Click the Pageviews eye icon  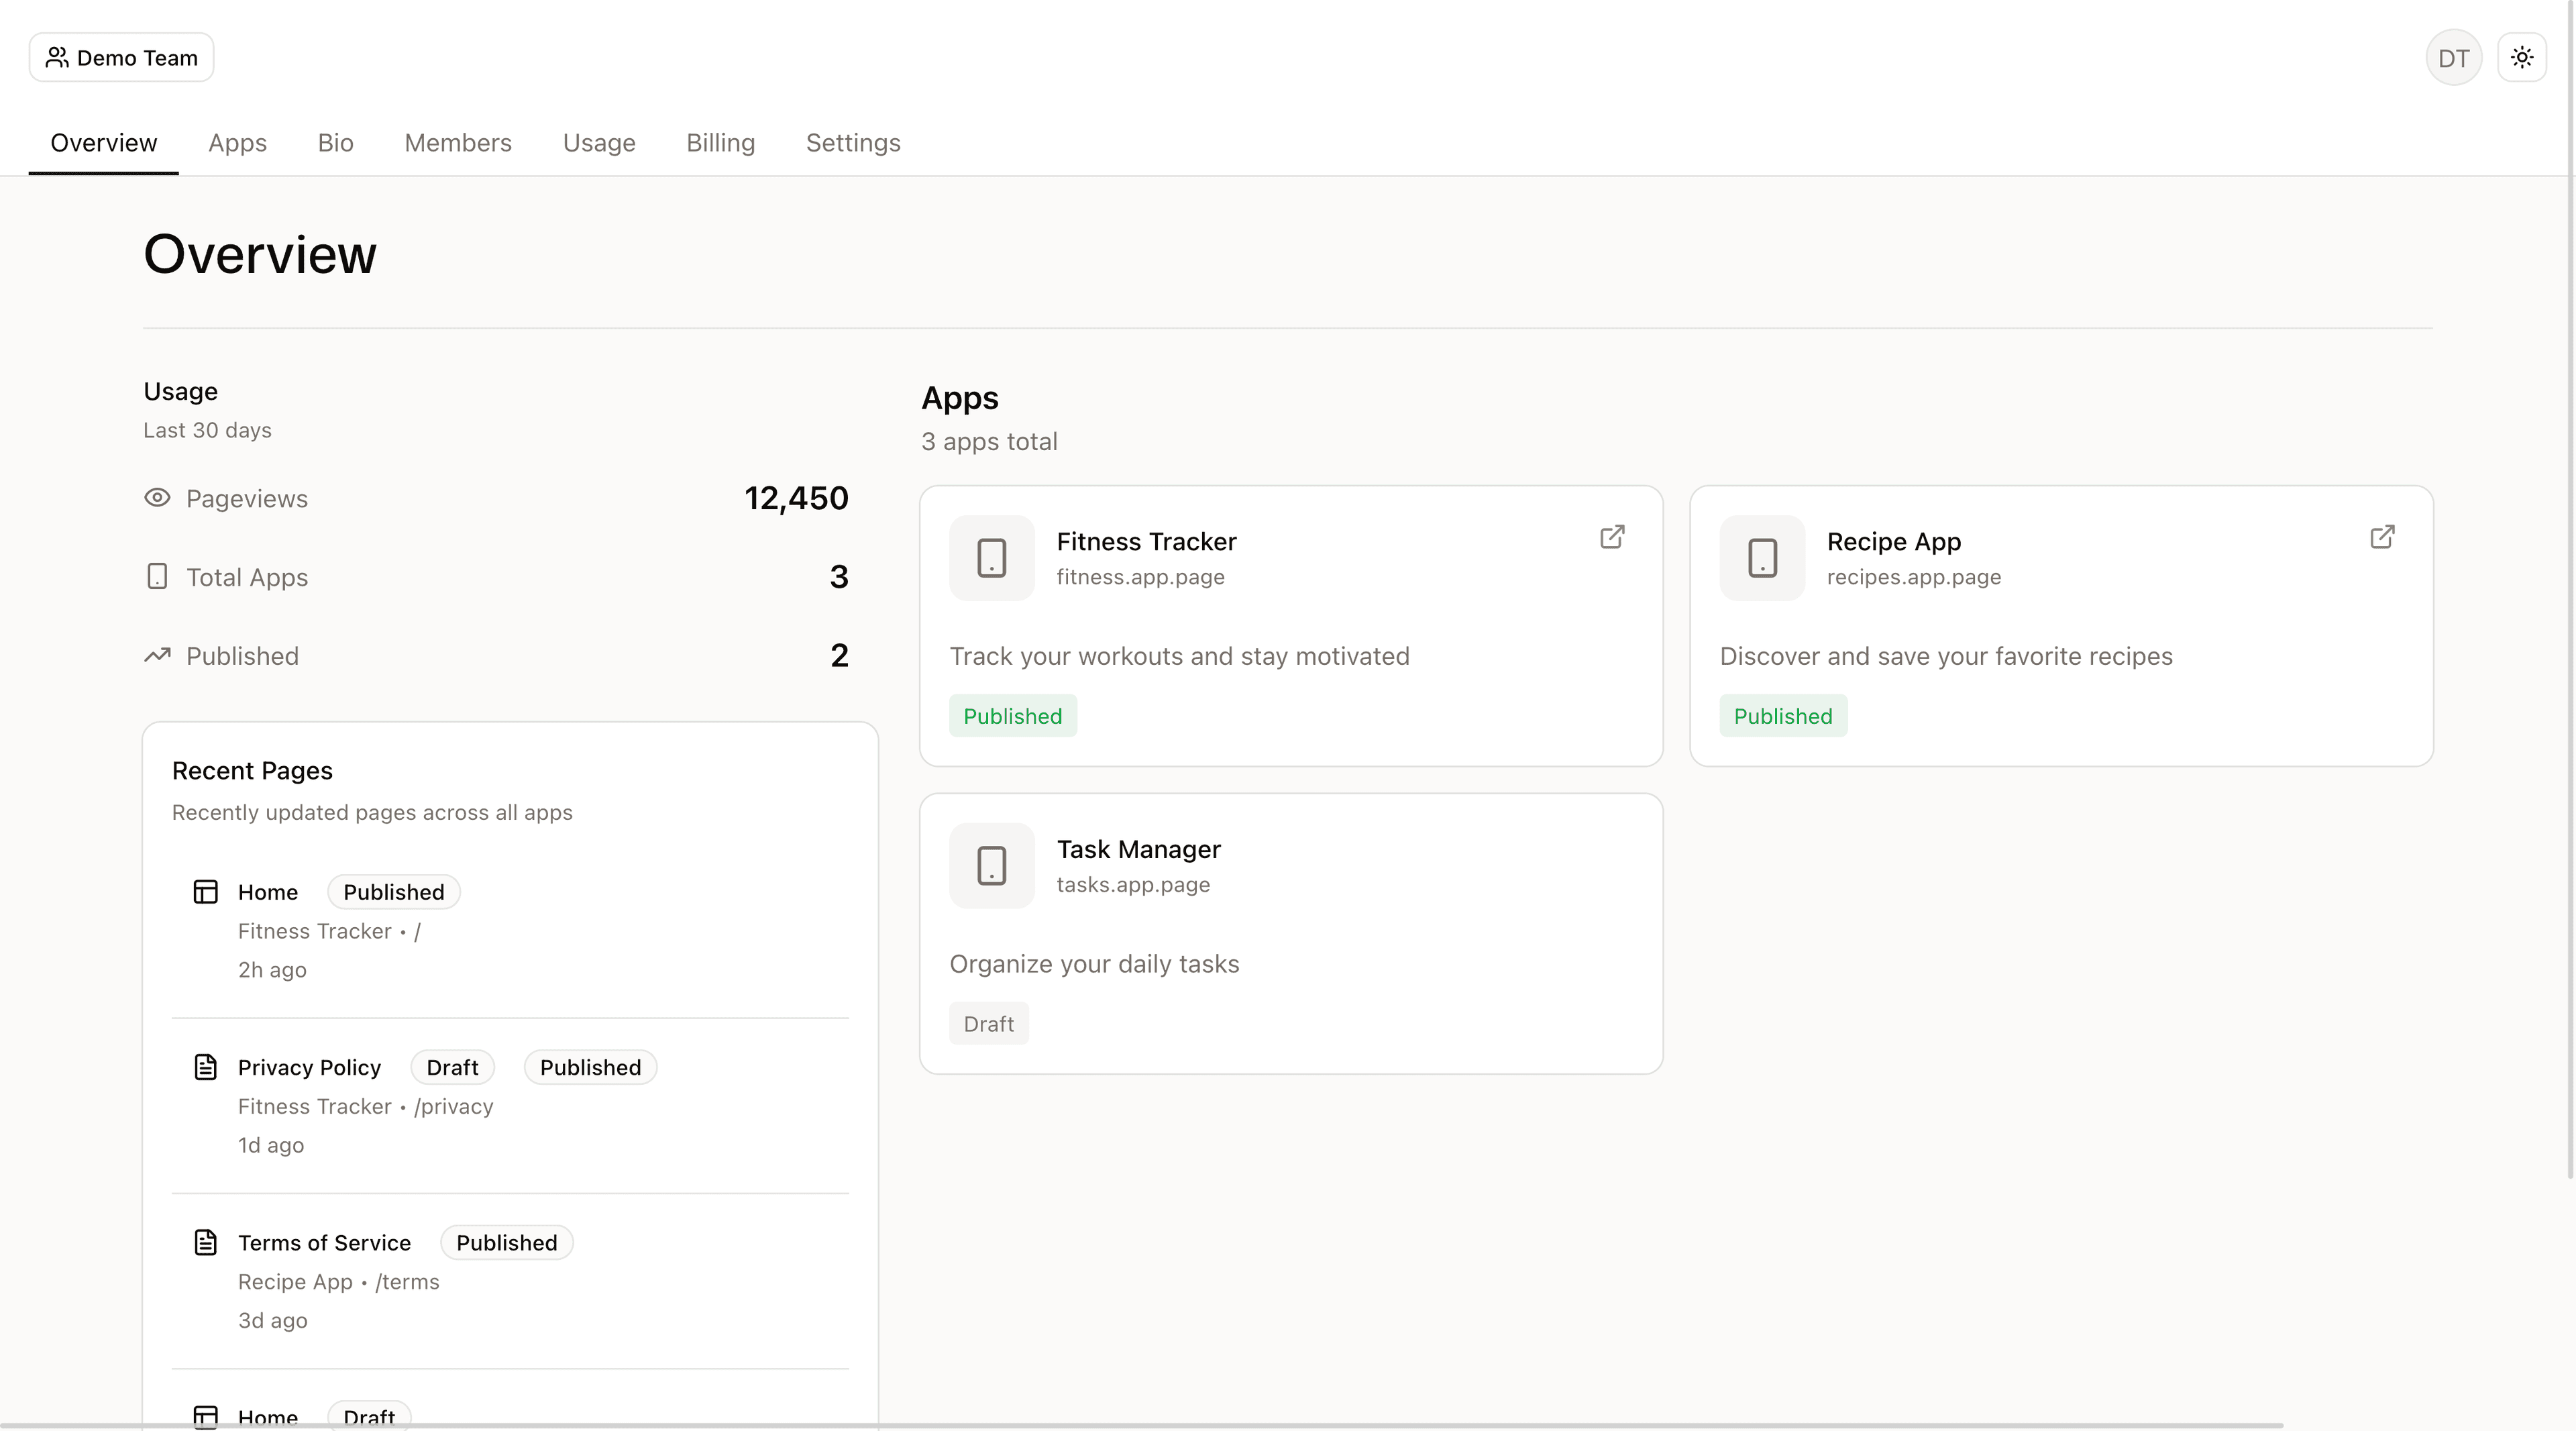[x=157, y=498]
